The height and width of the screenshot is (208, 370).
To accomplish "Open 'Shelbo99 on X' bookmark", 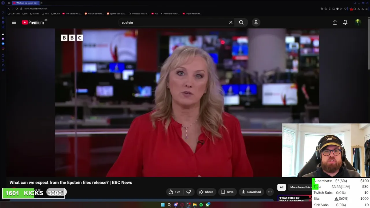I will tap(139, 14).
